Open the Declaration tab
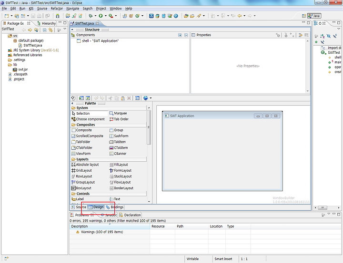The height and width of the screenshot is (263, 343). pos(130,215)
